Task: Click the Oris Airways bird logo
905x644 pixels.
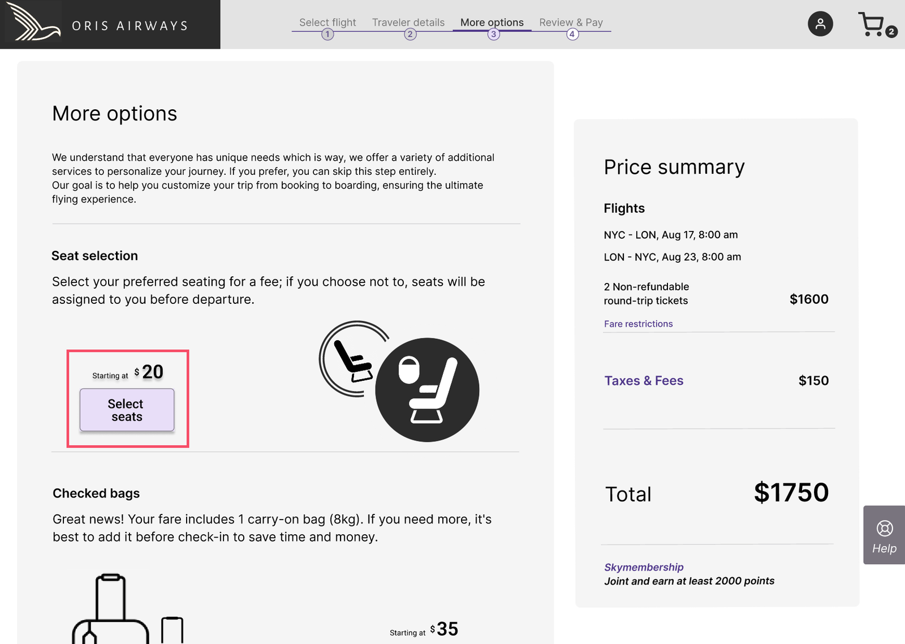Action: [34, 24]
